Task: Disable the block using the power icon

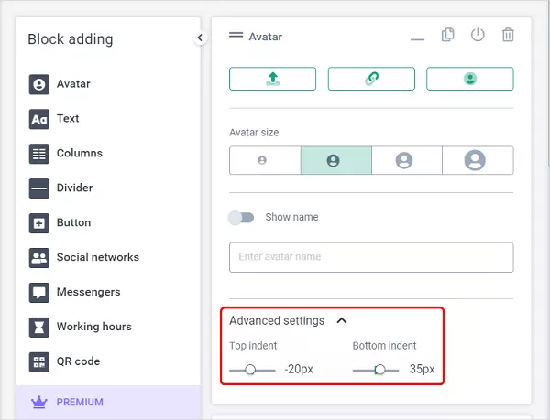Action: [478, 36]
